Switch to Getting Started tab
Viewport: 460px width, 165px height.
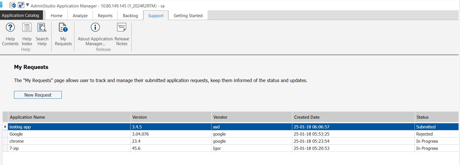pyautogui.click(x=188, y=16)
